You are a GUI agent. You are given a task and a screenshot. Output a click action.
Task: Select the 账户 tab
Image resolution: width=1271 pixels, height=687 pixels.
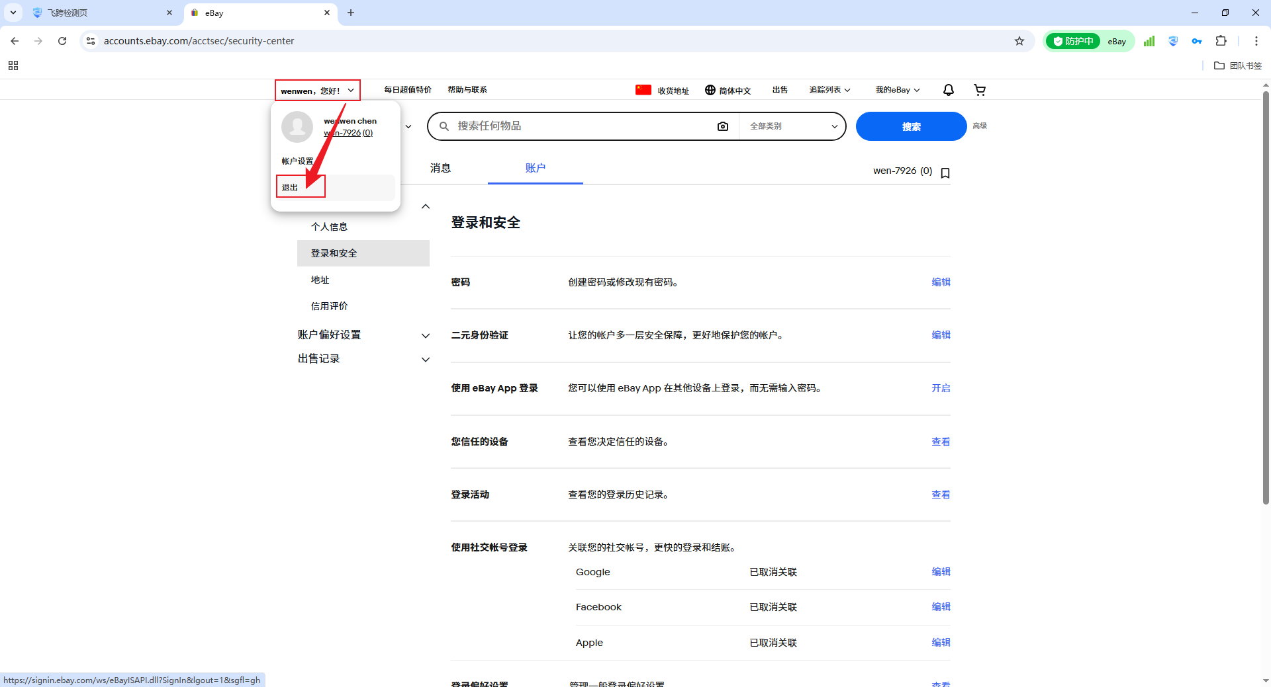click(536, 168)
